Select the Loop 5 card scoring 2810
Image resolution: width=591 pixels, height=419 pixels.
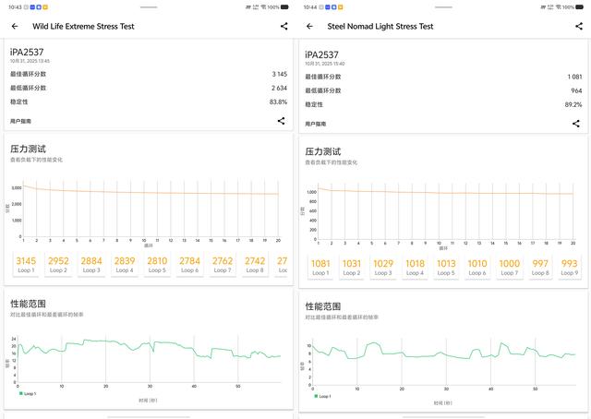pyautogui.click(x=157, y=265)
